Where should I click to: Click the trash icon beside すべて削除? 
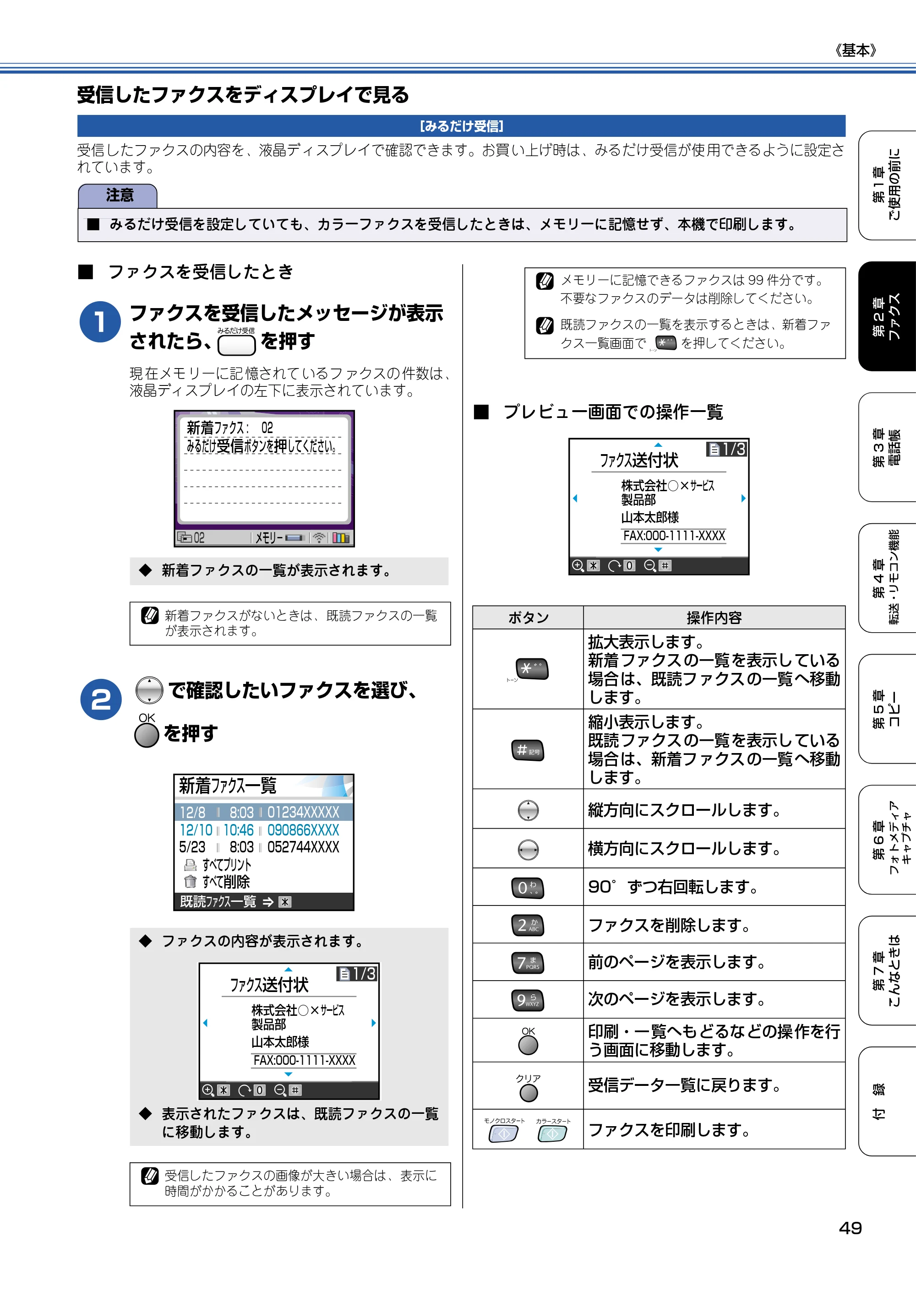point(190,882)
